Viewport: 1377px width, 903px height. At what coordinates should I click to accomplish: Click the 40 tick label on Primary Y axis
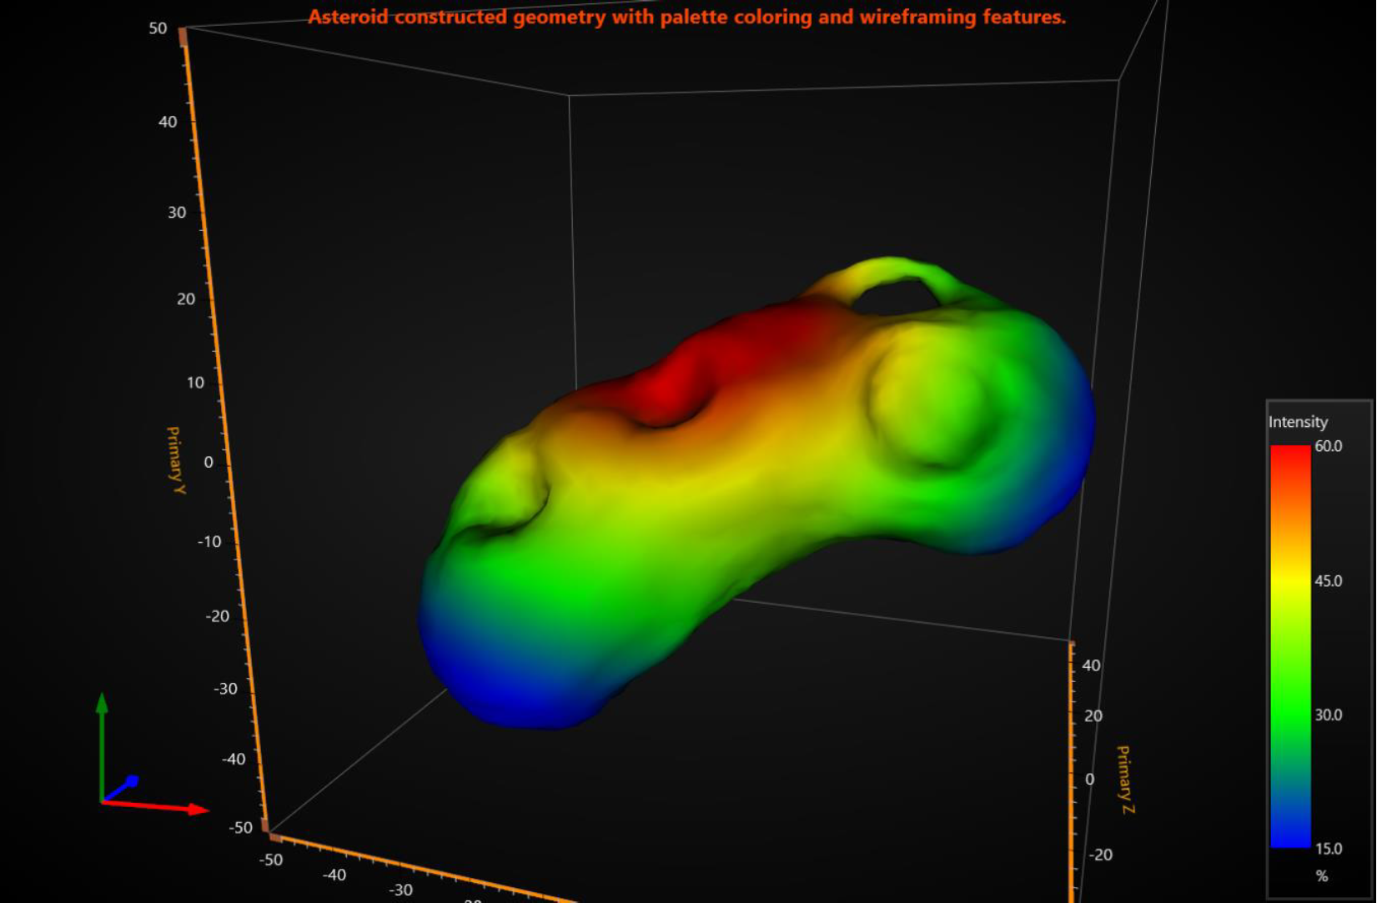tap(168, 122)
